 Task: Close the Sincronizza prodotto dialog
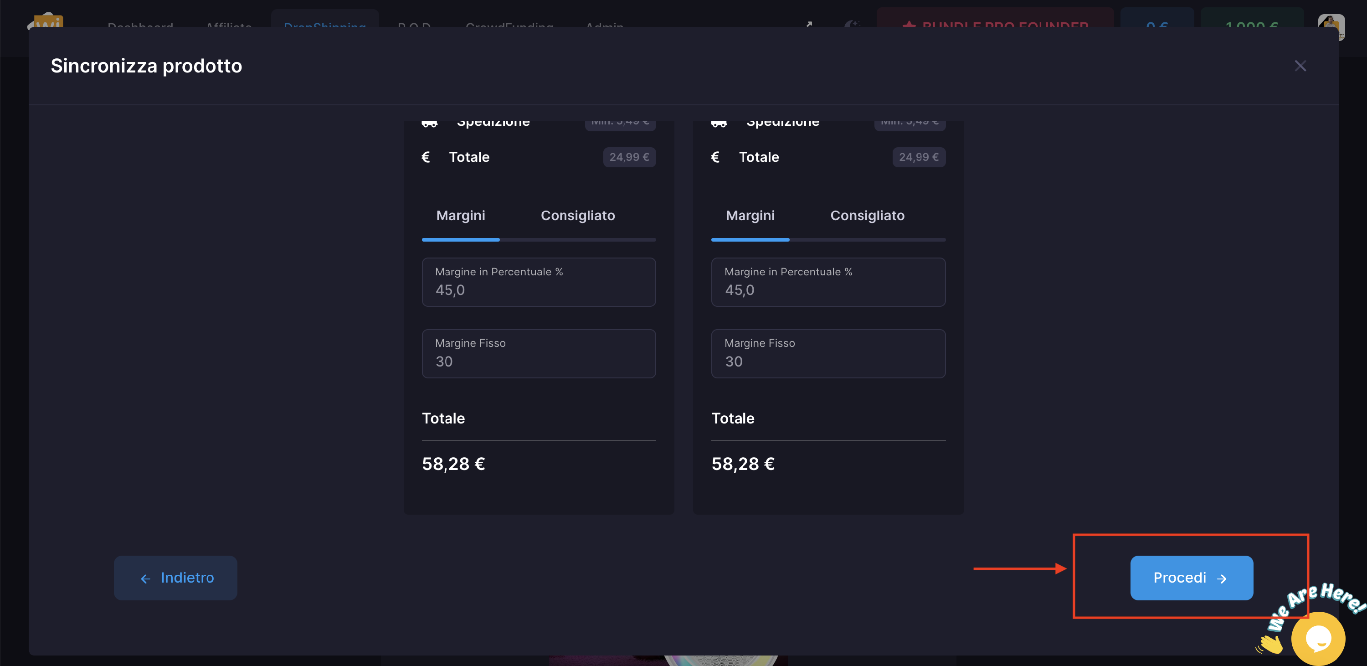tap(1300, 66)
